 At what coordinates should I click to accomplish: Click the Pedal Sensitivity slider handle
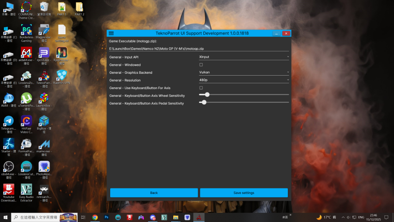point(204,102)
